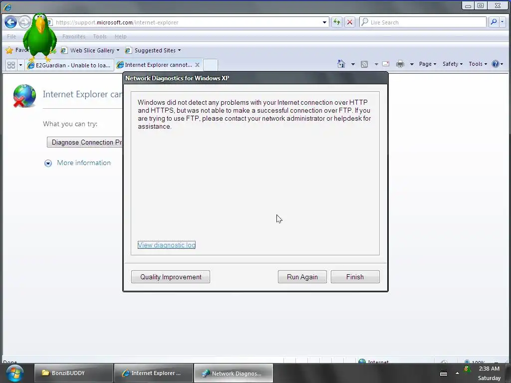The width and height of the screenshot is (511, 383).
Task: Expand the Home button dropdown arrow
Action: pos(353,64)
